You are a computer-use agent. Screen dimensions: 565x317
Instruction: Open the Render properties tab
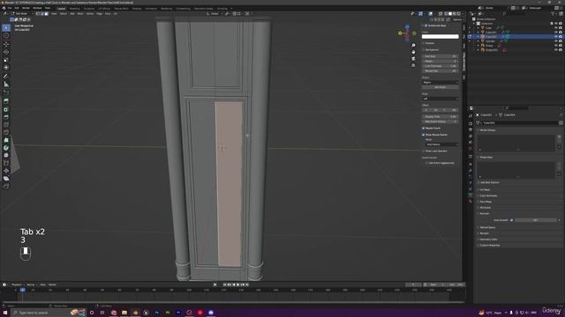tap(471, 123)
